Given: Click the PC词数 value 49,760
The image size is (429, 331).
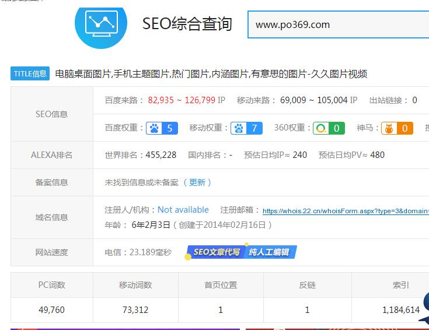Looking at the screenshot, I should pos(52,310).
